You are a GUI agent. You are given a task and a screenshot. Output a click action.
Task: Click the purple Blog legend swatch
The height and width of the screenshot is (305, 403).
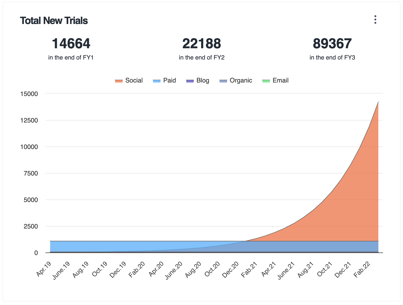(190, 81)
